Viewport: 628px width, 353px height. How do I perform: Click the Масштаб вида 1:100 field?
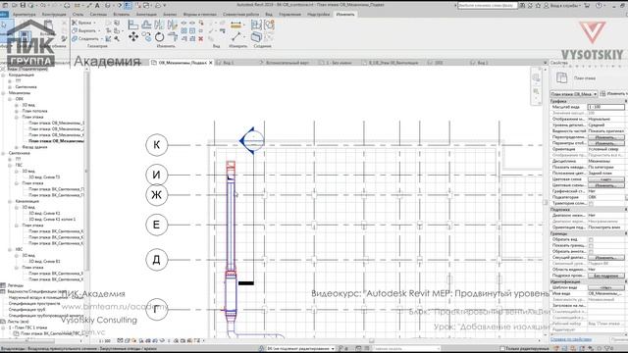click(x=605, y=107)
